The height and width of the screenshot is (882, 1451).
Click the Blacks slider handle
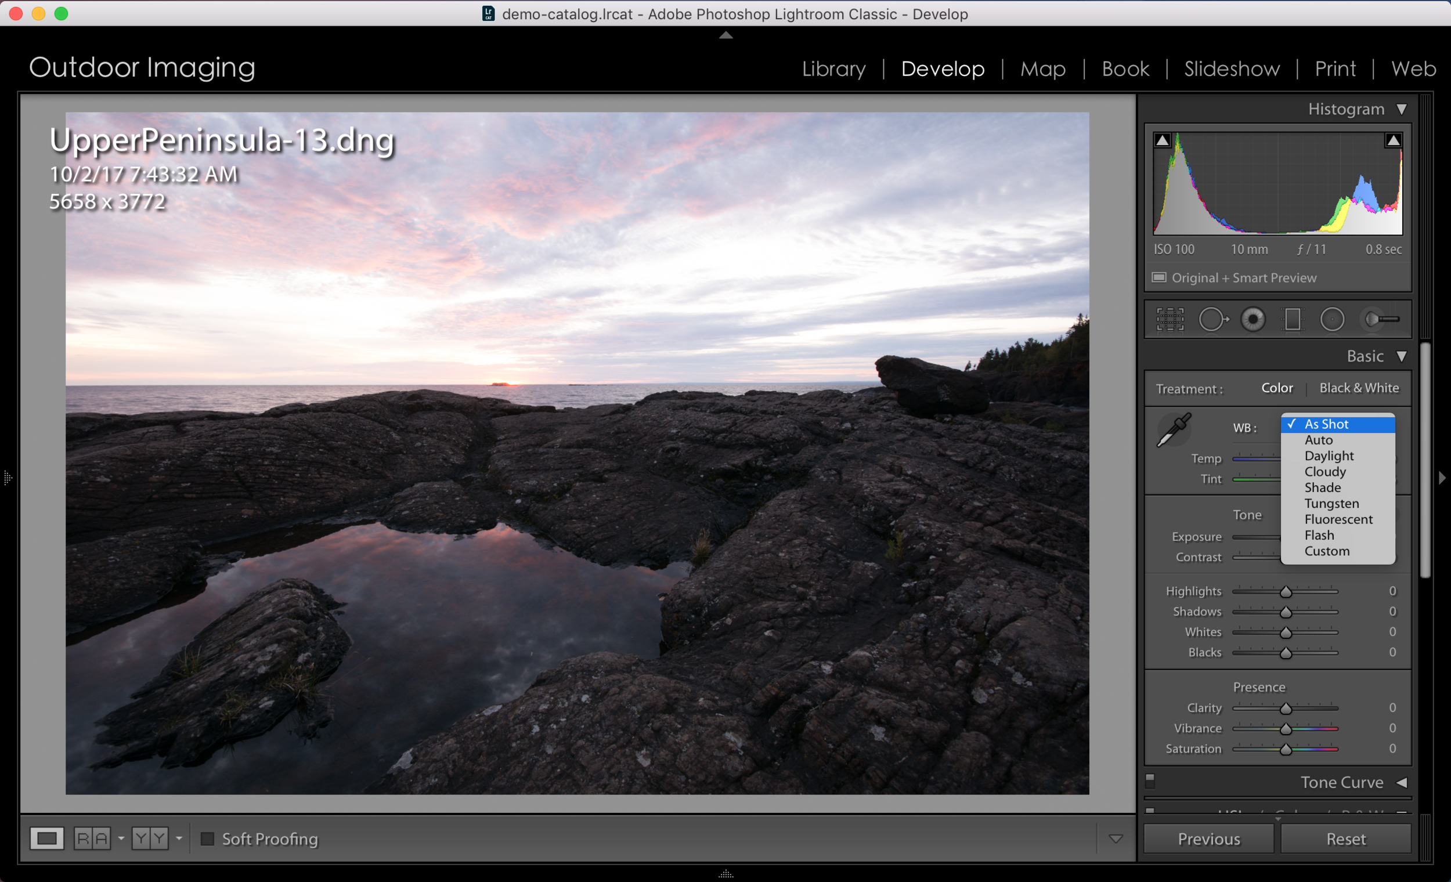click(1286, 653)
